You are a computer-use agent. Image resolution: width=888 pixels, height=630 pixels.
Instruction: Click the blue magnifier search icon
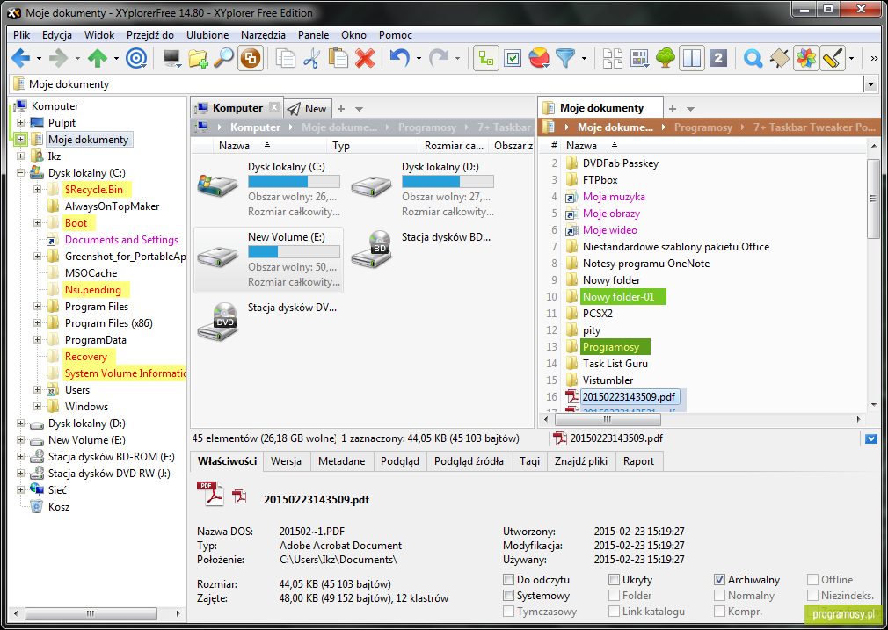point(753,58)
